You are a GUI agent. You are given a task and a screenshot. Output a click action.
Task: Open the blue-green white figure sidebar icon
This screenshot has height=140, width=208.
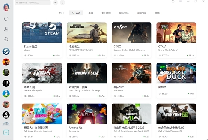click(x=6, y=94)
